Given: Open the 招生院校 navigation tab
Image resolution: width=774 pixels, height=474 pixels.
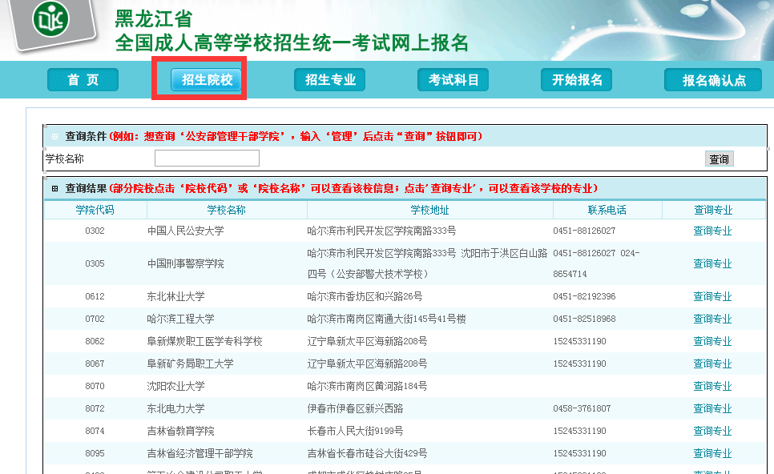Looking at the screenshot, I should (x=207, y=80).
